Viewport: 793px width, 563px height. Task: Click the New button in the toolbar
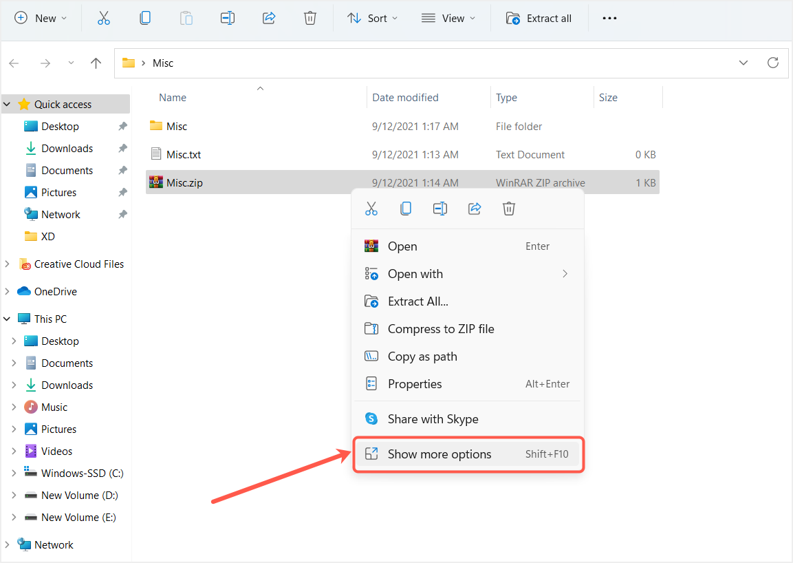41,19
